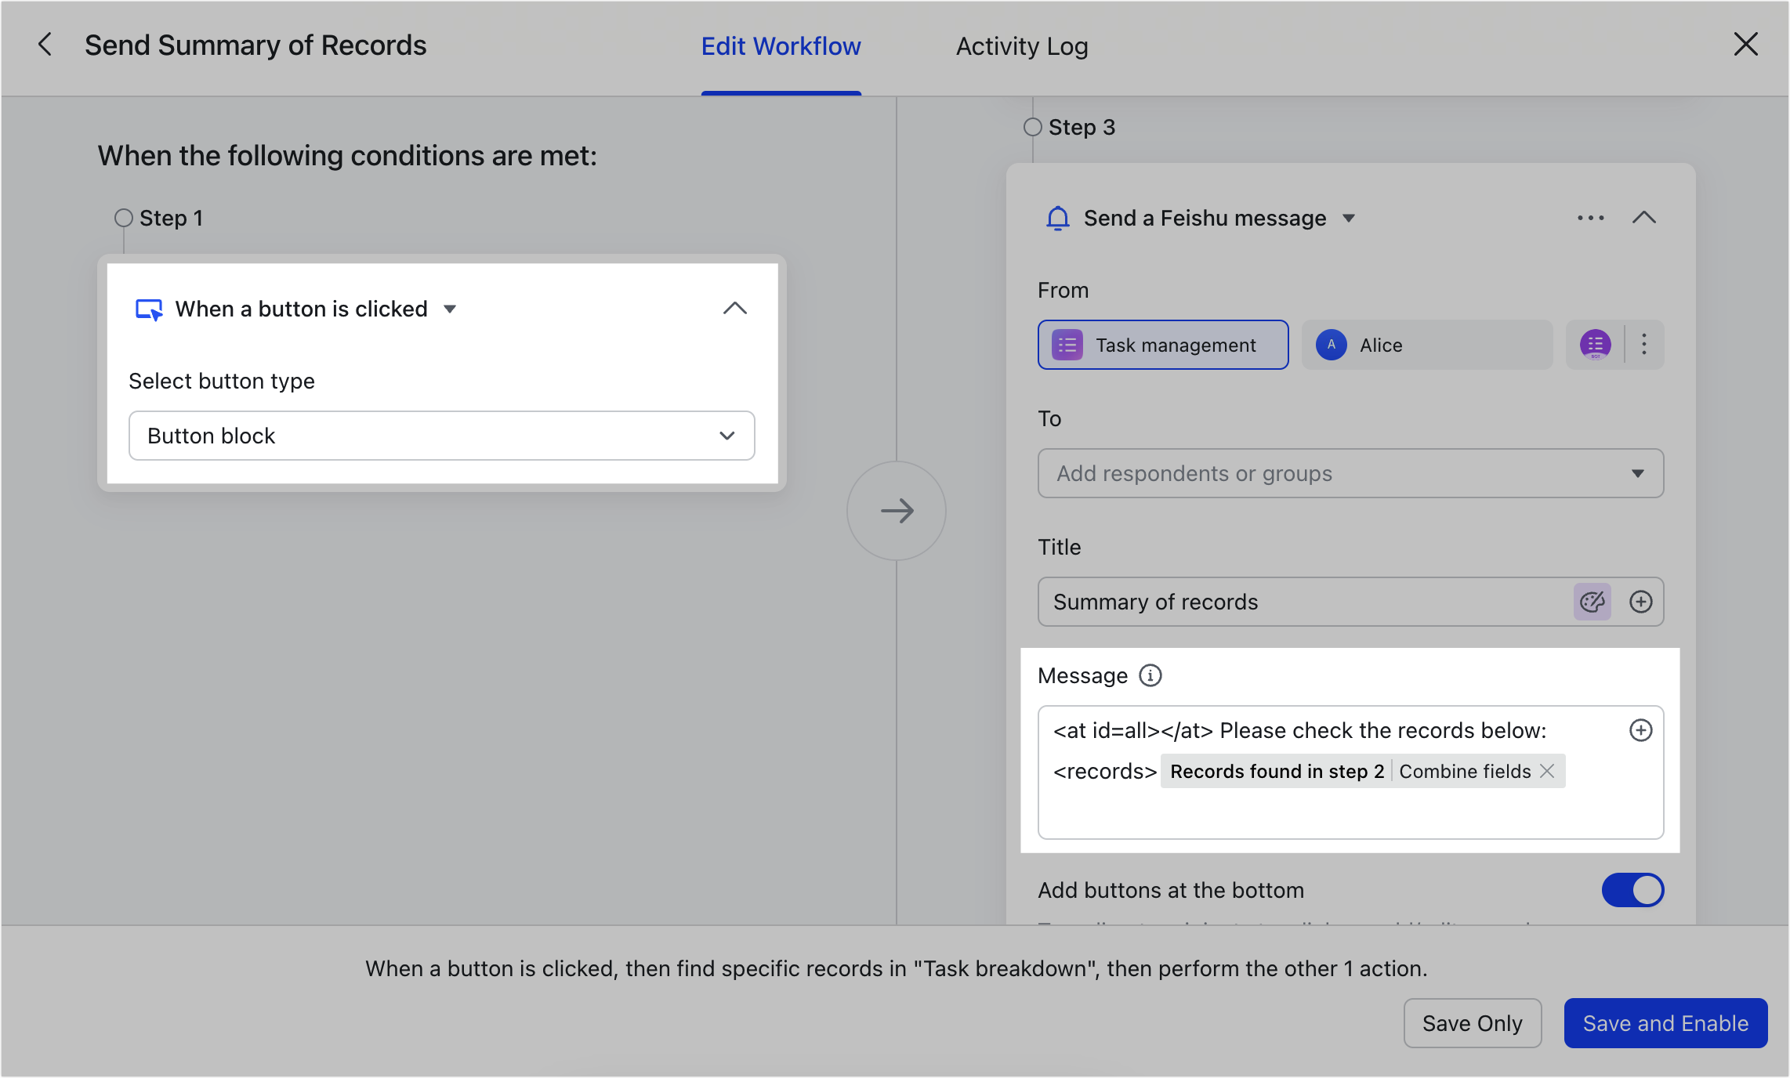The height and width of the screenshot is (1078, 1790).
Task: Click the back arrow beside Send Summary of Records
Action: pos(45,45)
